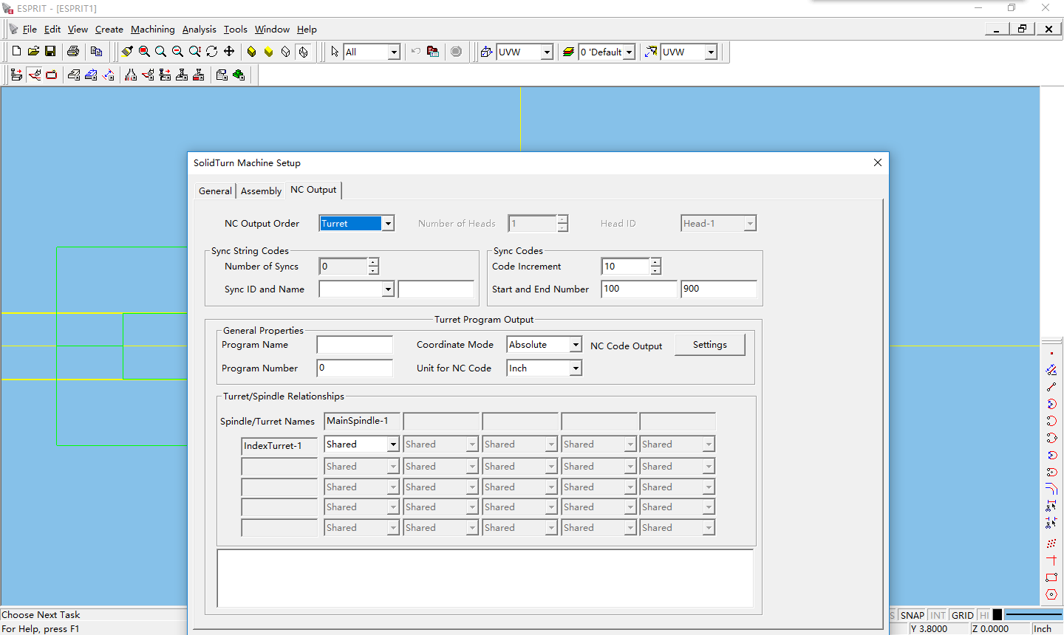Pick the Polygon hexagon tool
1064x635 pixels.
(1051, 594)
